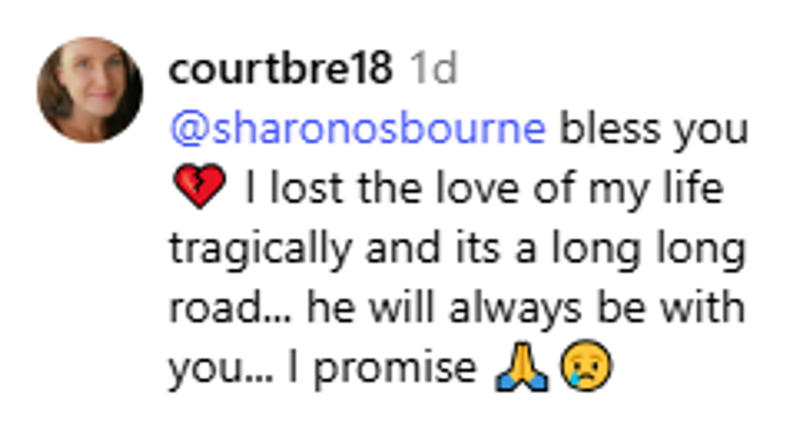Open courtbre18's profile picture

pyautogui.click(x=90, y=90)
